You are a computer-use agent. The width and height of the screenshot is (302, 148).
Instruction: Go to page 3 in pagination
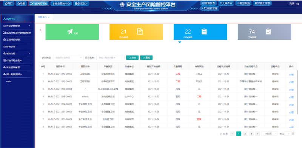pyautogui.click(x=251, y=134)
